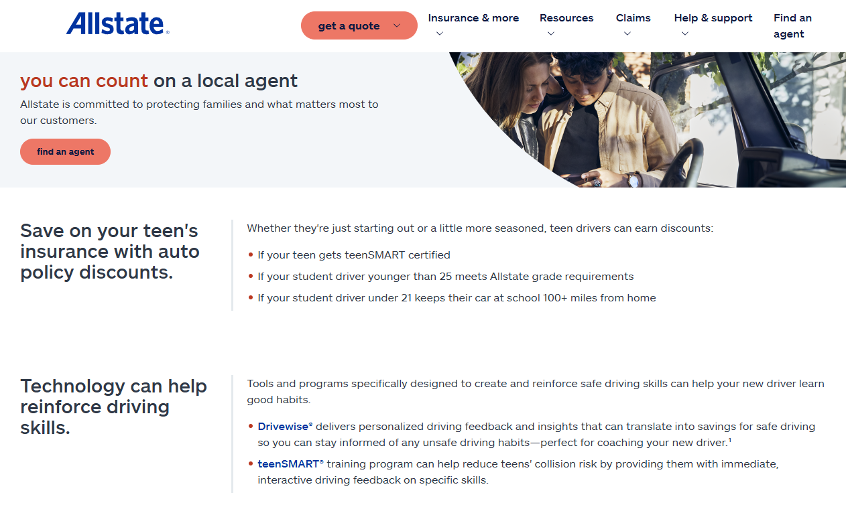Screen dimensions: 846x509
Task: Open the Resources menu
Action: [566, 18]
